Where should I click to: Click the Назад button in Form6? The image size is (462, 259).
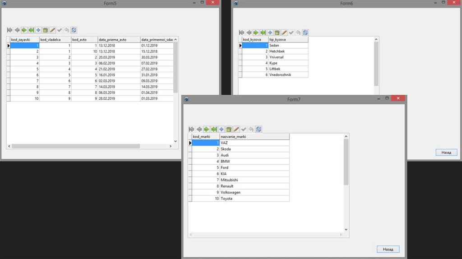446,153
